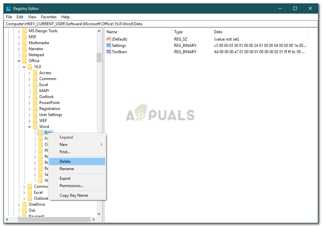Click the Data folder icon under Word

[41, 133]
